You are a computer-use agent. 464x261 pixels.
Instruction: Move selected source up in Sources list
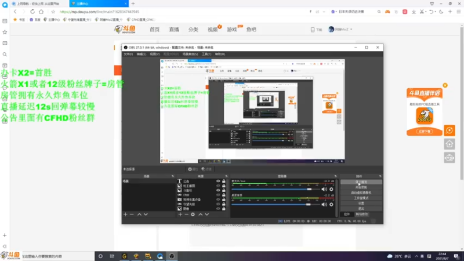click(200, 214)
